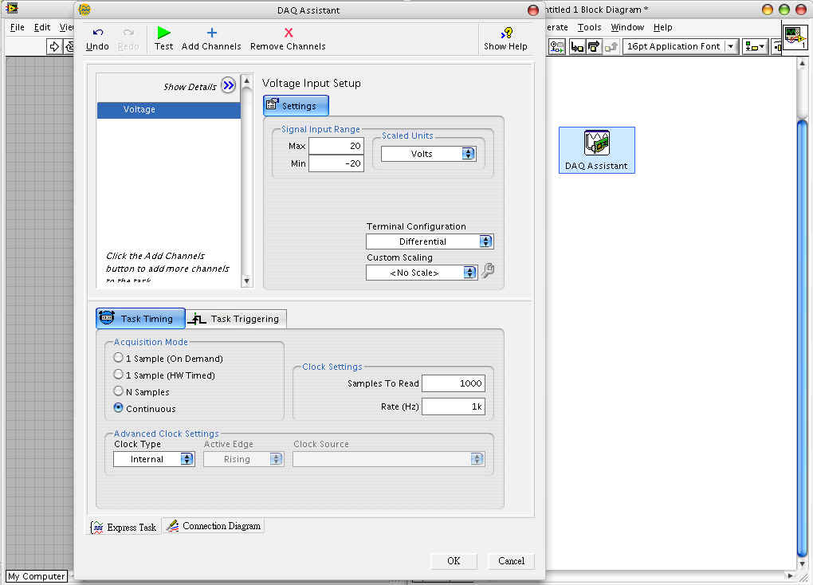
Task: Select DAQ Assistant node on block diagram
Action: click(596, 150)
